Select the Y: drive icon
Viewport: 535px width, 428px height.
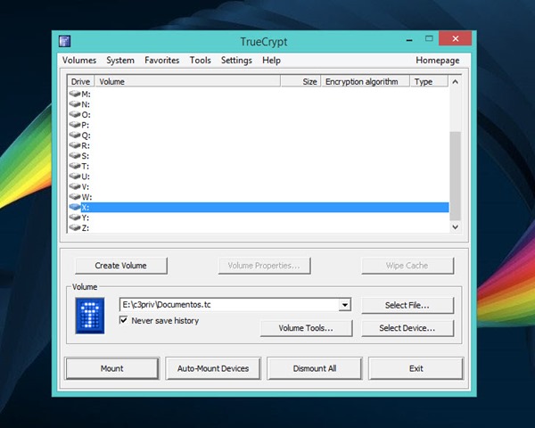pyautogui.click(x=75, y=217)
